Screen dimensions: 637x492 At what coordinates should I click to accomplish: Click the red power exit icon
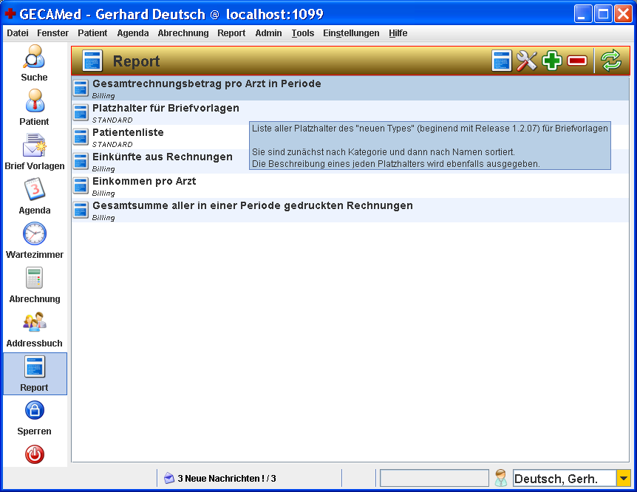(35, 454)
